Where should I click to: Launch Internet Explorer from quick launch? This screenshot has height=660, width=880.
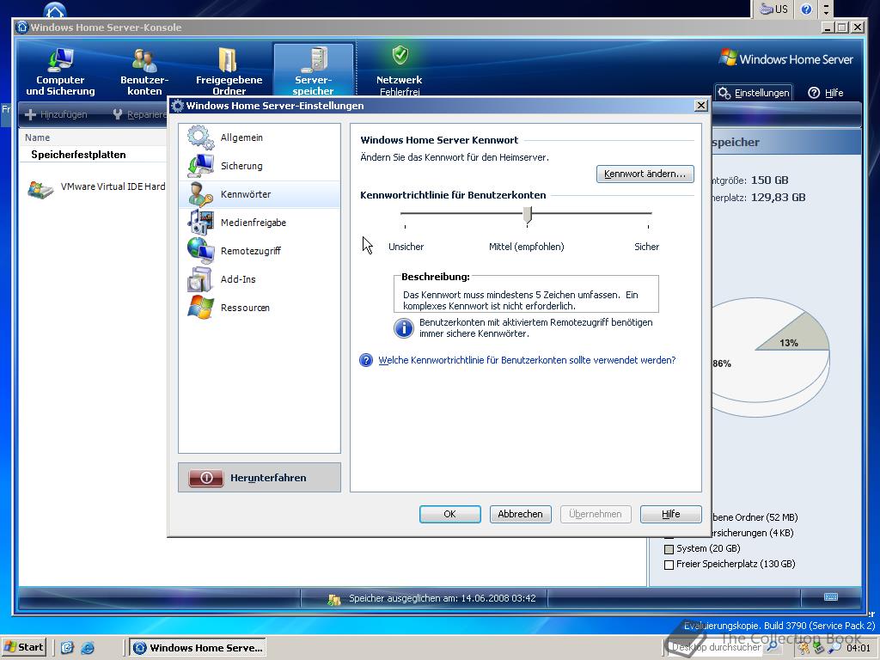[x=88, y=648]
